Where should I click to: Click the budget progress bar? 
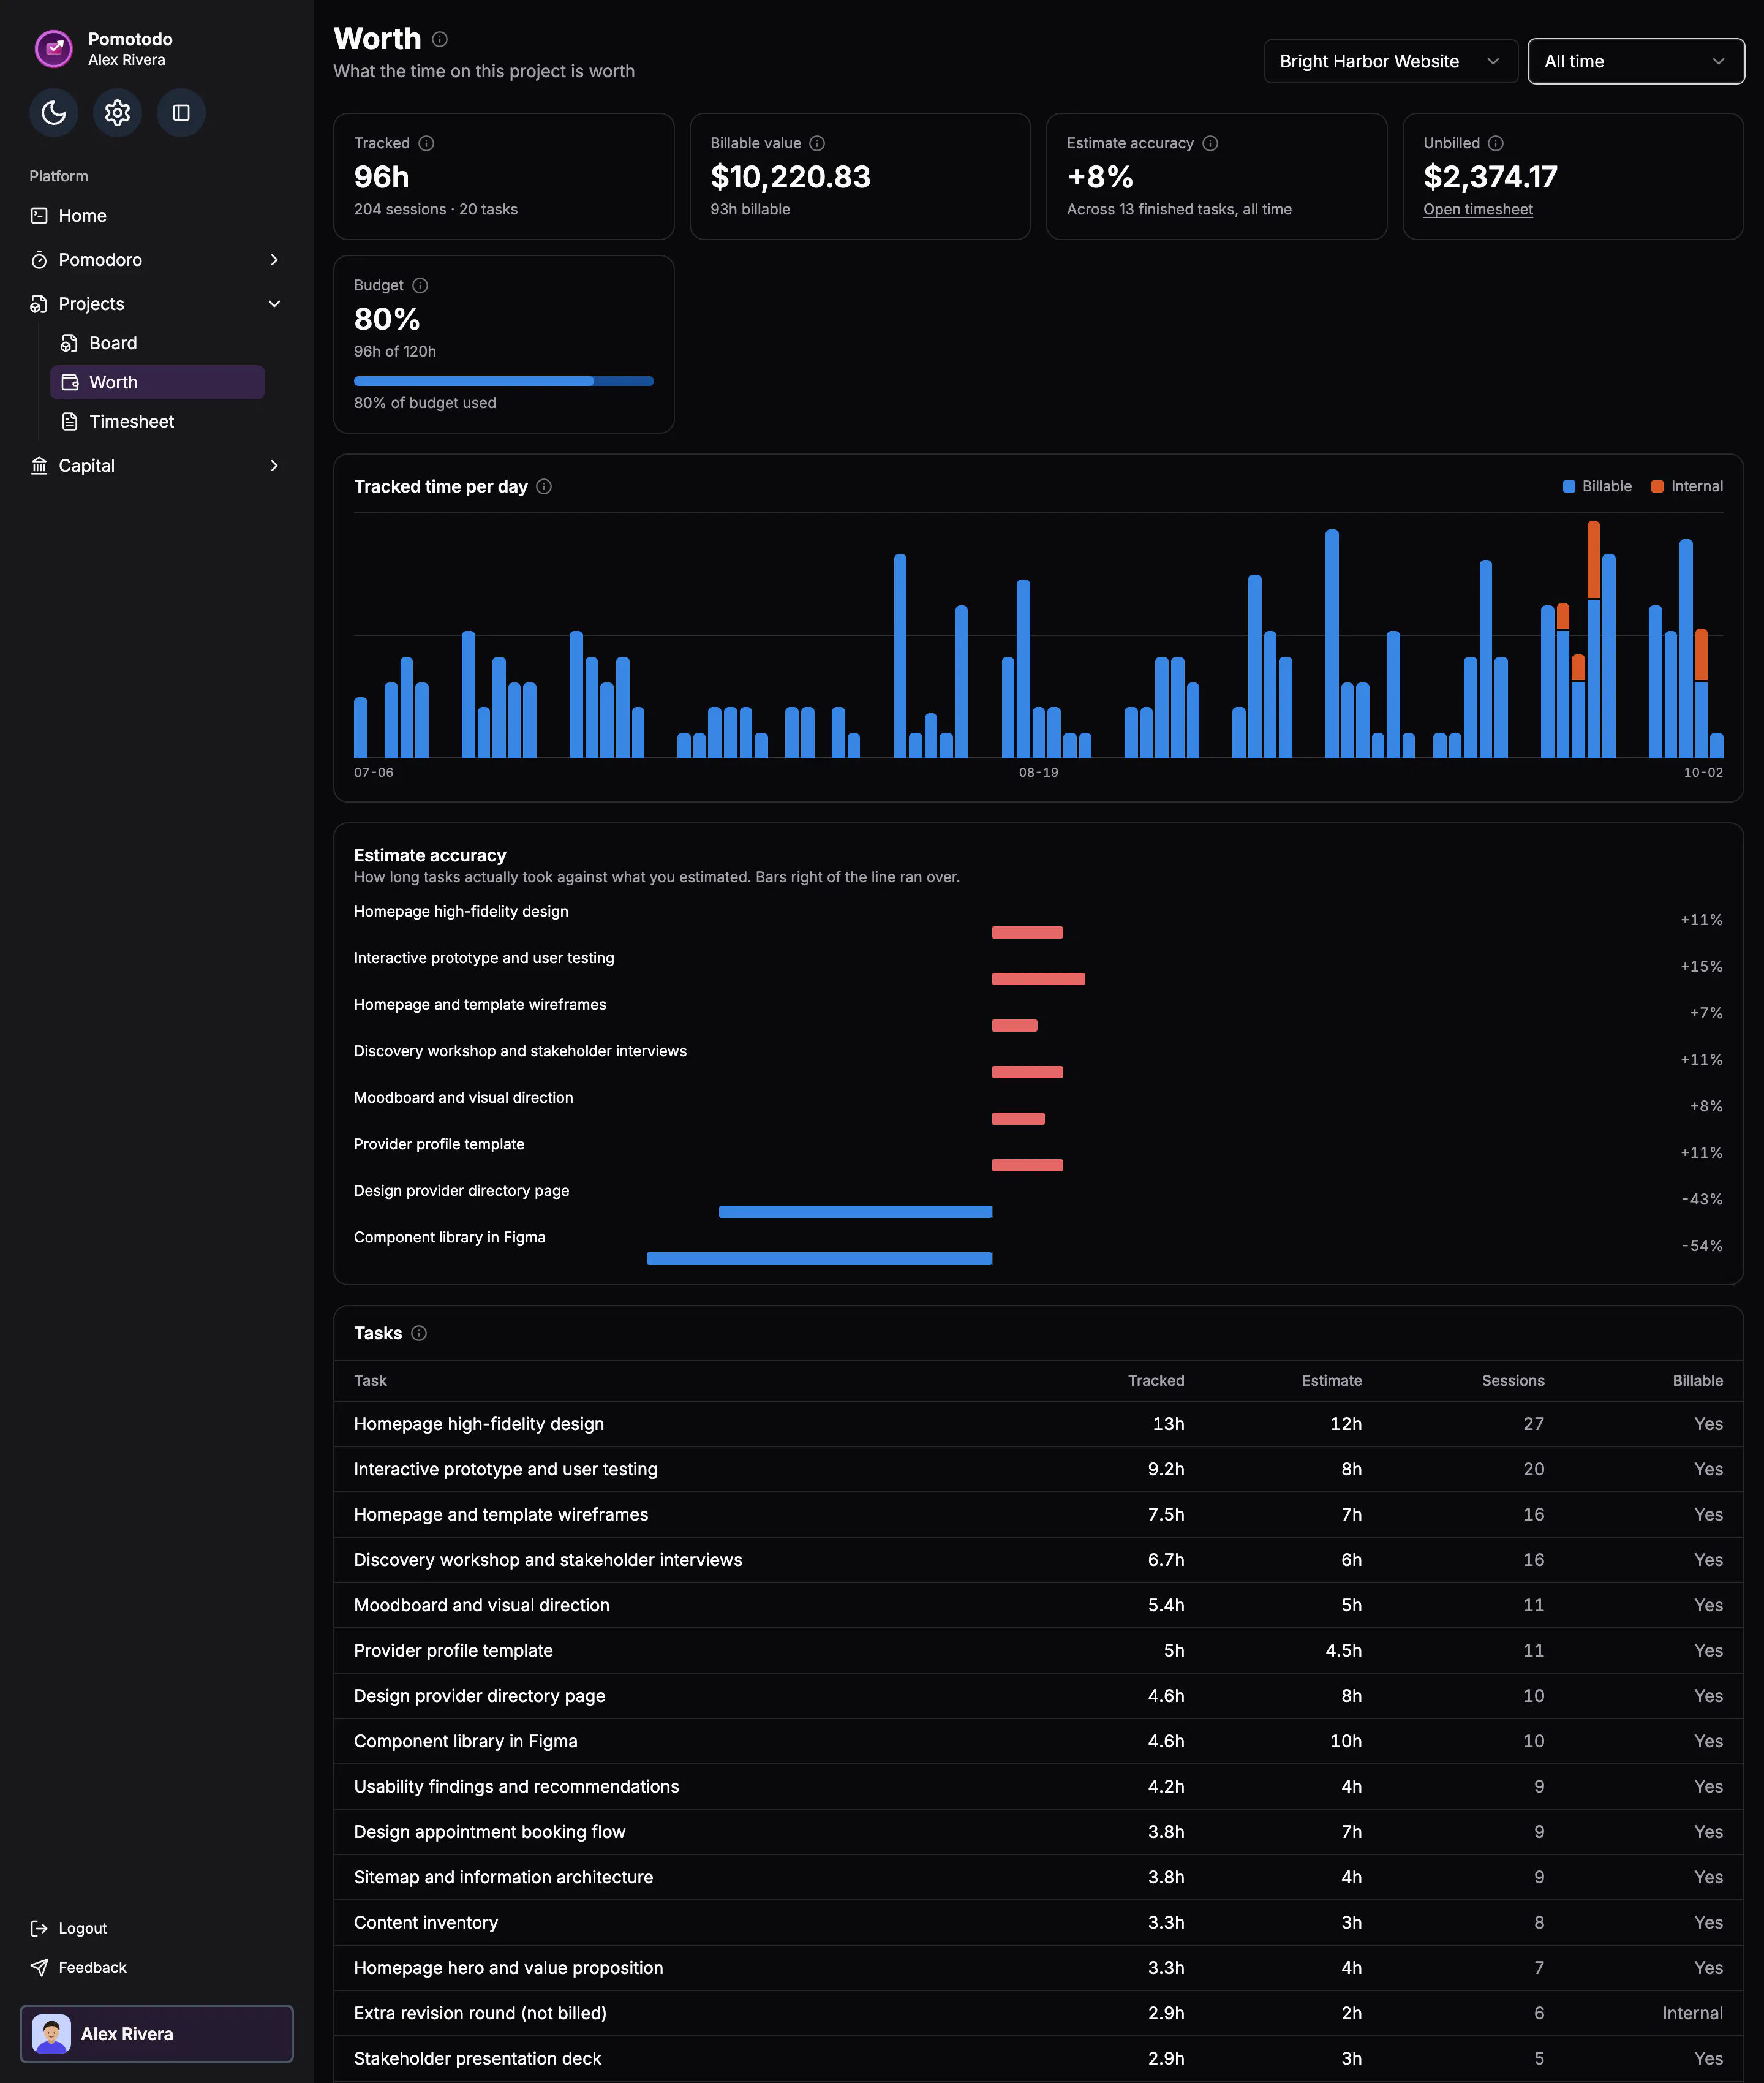503,381
